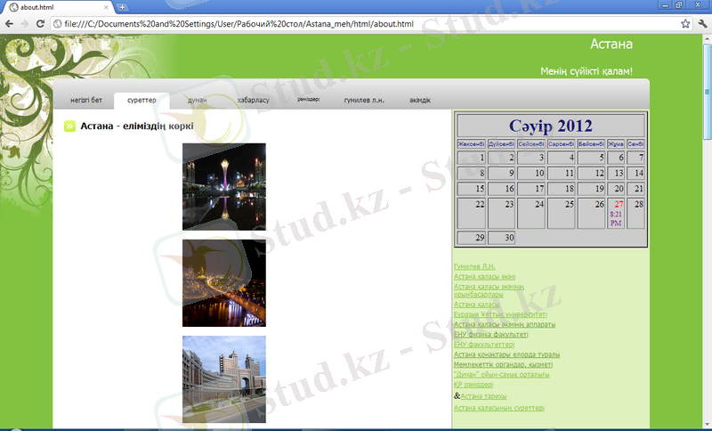Open 'ЕНУ физика факультеті' link
This screenshot has width=712, height=431.
491,334
